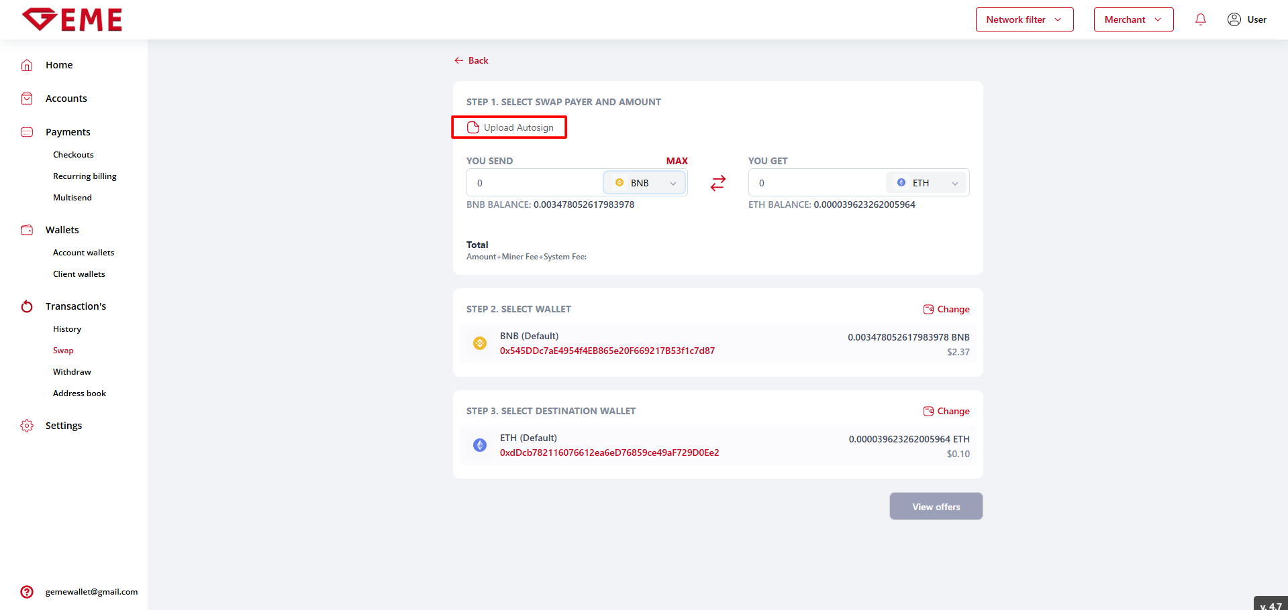Open Withdraw in the sidebar
Viewport: 1288px width, 610px height.
pos(72,372)
